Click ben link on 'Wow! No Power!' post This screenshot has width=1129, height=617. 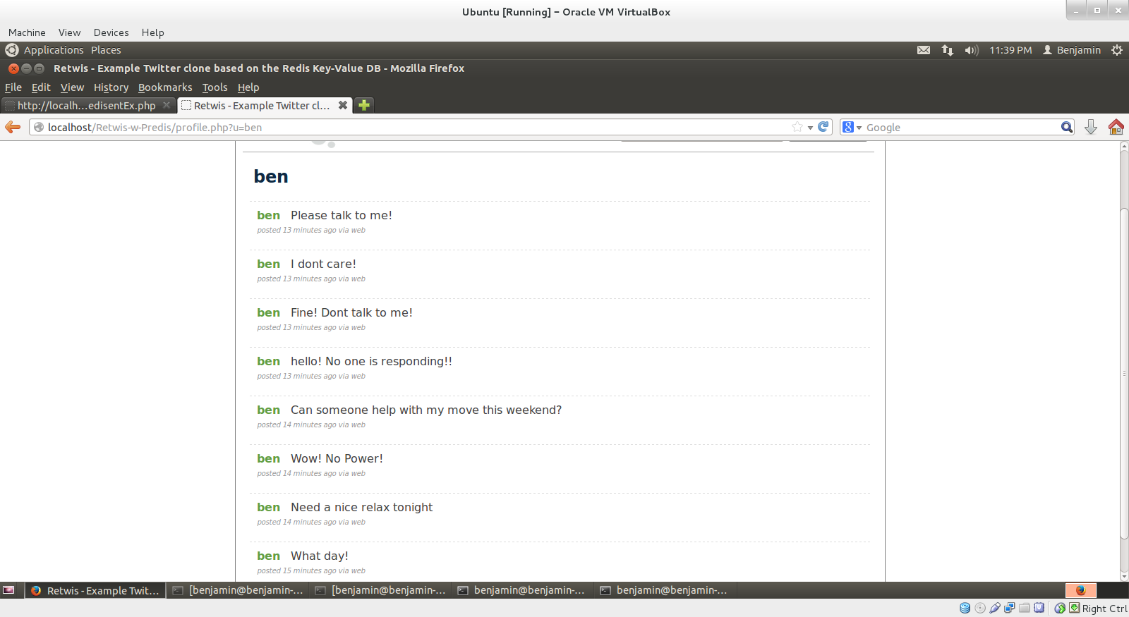[x=268, y=458]
